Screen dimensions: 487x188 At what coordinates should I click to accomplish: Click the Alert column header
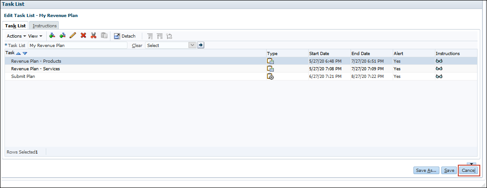pyautogui.click(x=414, y=53)
